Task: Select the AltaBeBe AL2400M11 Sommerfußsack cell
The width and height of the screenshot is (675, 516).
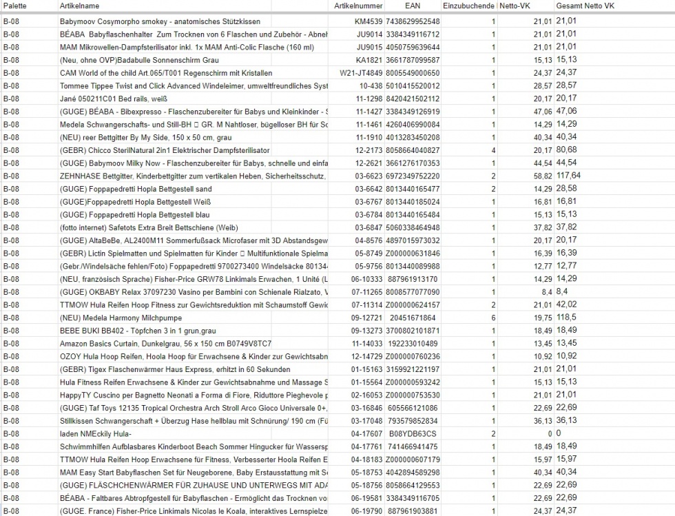Action: (x=193, y=240)
